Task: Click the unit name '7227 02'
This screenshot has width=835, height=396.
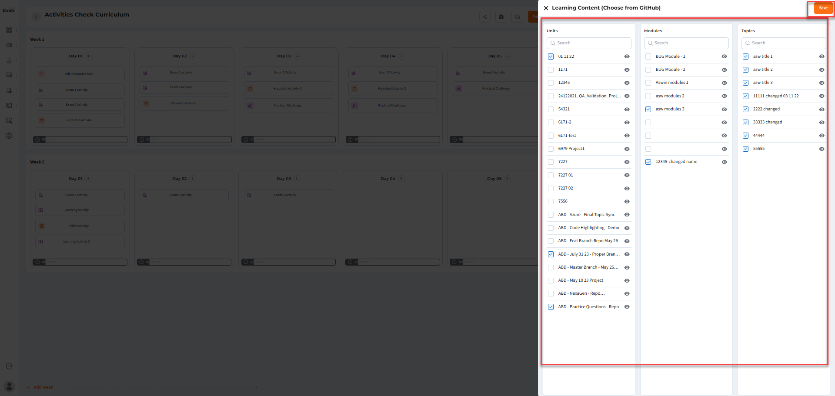Action: tap(566, 188)
